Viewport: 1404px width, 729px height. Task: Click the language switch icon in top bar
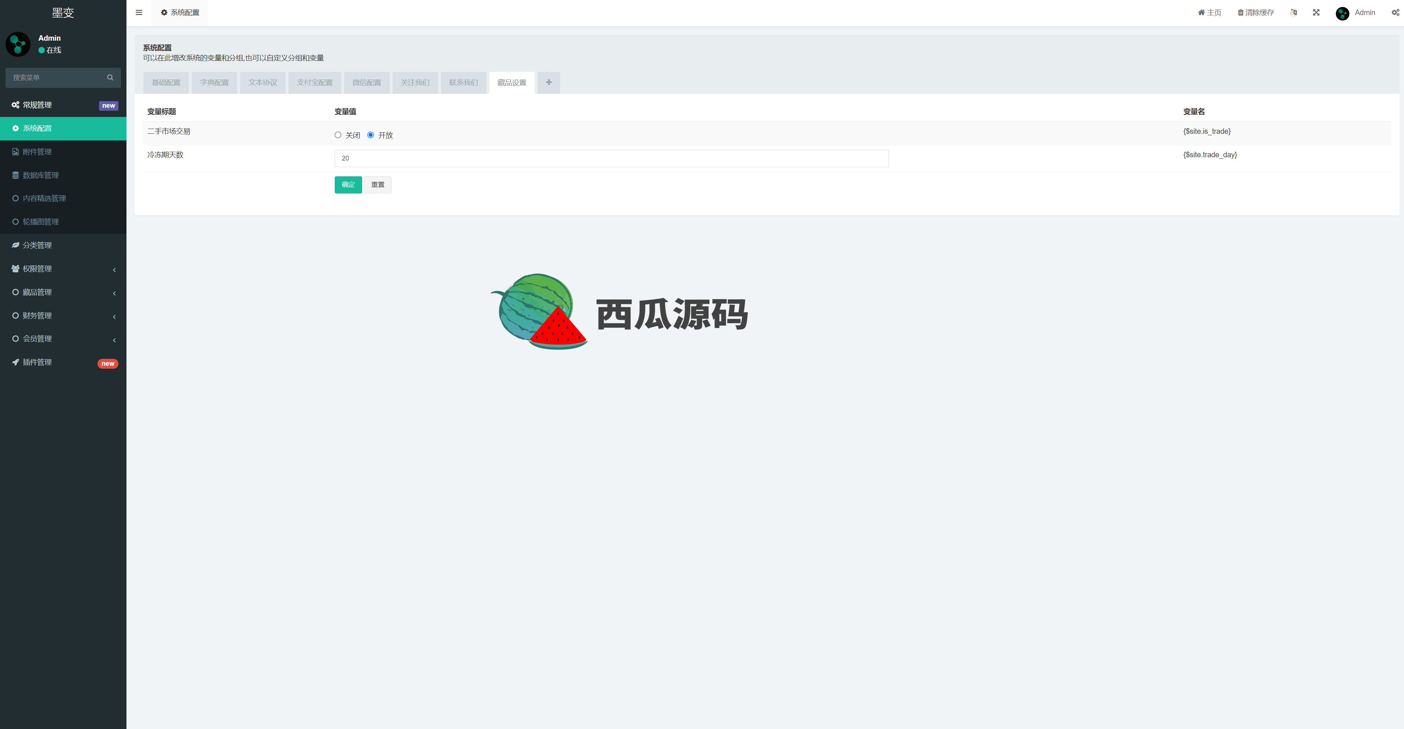pyautogui.click(x=1293, y=12)
